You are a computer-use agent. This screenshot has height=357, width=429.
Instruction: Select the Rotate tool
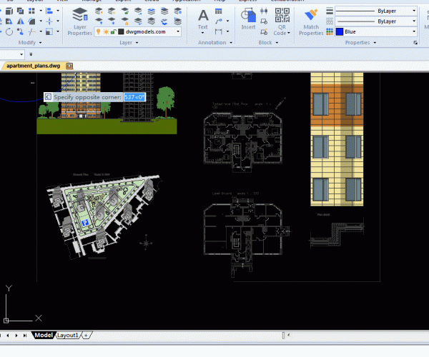click(9, 32)
